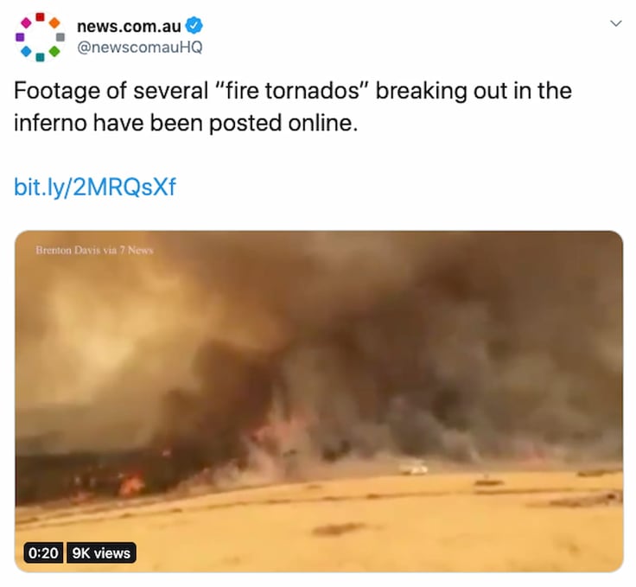Click the purple square in the avatar logo
Screen dimensions: 636x587
tap(20, 37)
